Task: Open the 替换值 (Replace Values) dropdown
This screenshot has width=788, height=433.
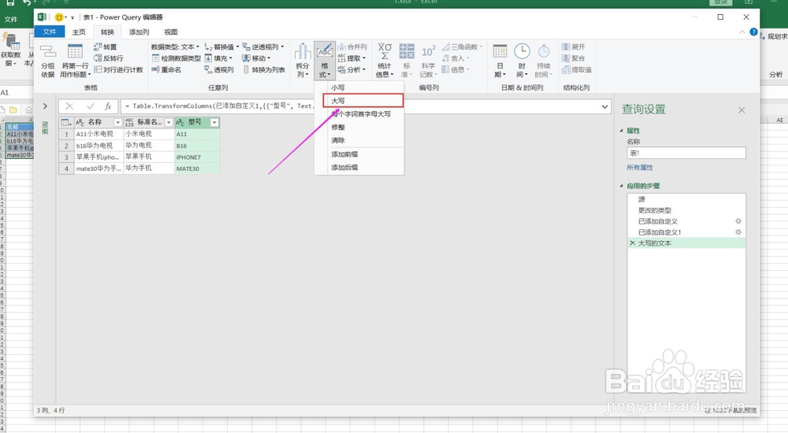Action: (222, 46)
